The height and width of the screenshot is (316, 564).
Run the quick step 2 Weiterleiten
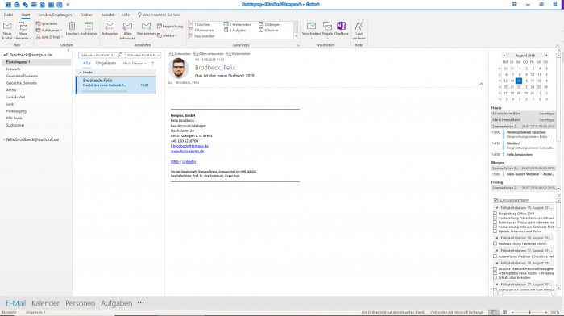coord(238,24)
